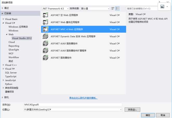The image size is (172, 118).
Task: Click the ASP.NET AJAX server control extender icon
Action: click(x=45, y=50)
